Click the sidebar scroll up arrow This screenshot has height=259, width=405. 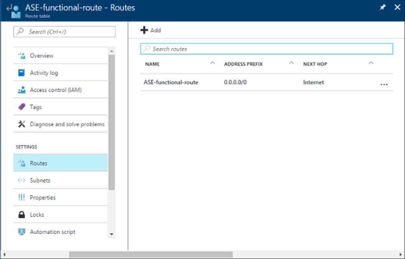tap(112, 51)
